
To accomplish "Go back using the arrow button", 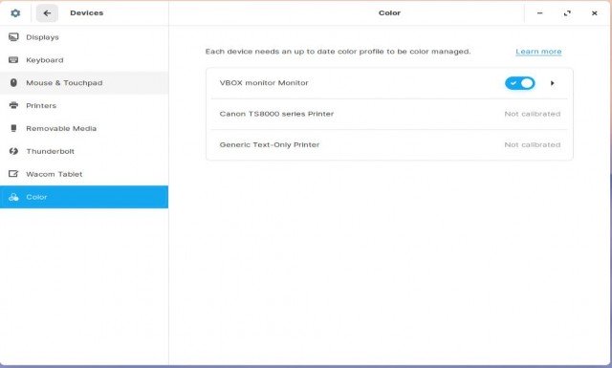I will [47, 13].
